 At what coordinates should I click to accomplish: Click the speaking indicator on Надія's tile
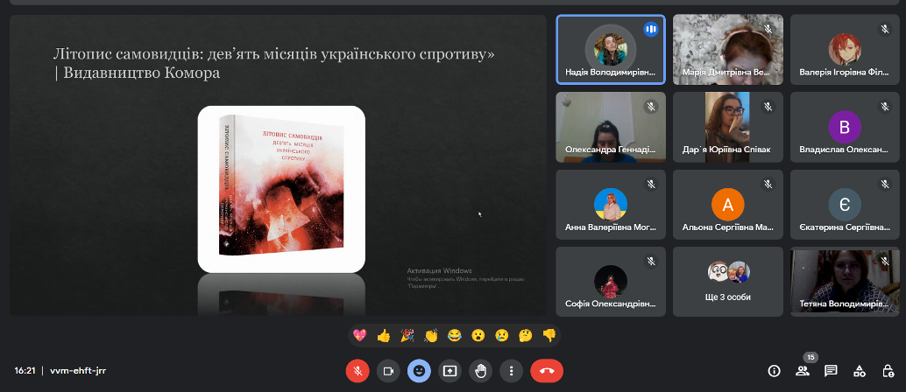click(x=651, y=29)
